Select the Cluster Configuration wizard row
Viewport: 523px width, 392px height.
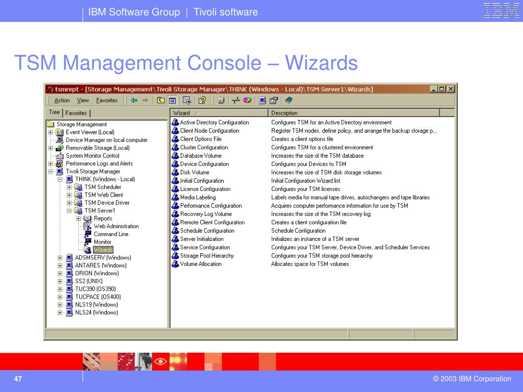[x=204, y=148]
